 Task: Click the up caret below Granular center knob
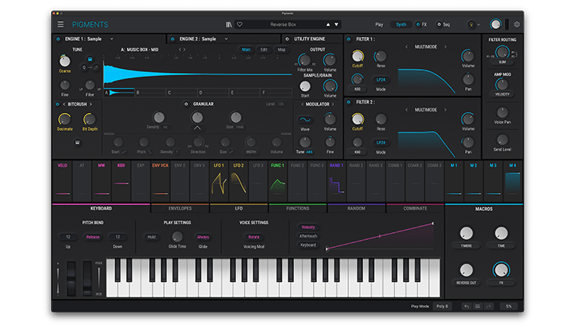coord(197,128)
